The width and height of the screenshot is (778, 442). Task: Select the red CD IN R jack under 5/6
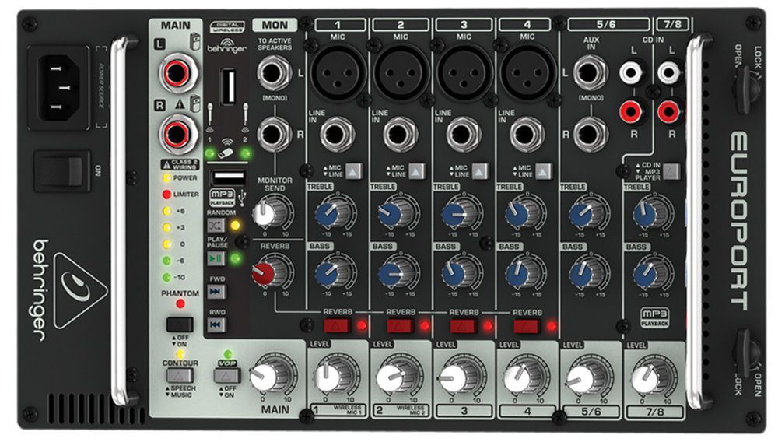631,111
